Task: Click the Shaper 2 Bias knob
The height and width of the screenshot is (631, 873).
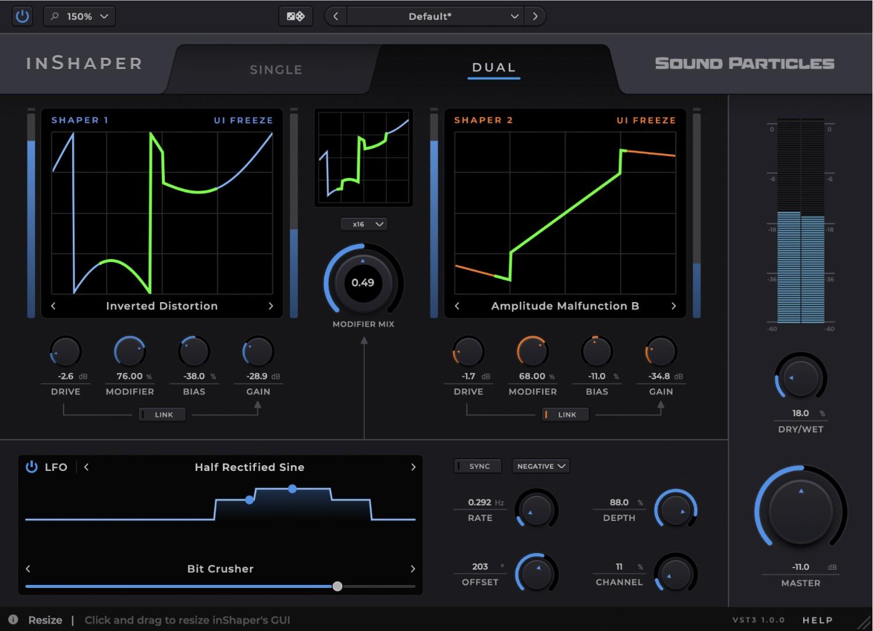Action: click(x=597, y=351)
